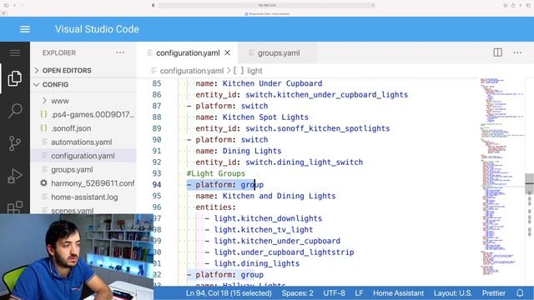Click 'Kitchen Spot Lights' name value
The image size is (534, 300).
(x=265, y=117)
